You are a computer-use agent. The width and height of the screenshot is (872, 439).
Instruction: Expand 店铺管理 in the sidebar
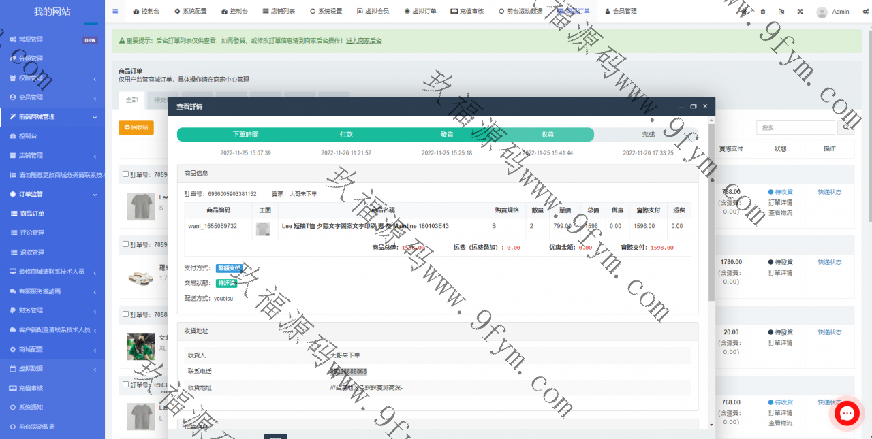click(x=52, y=155)
